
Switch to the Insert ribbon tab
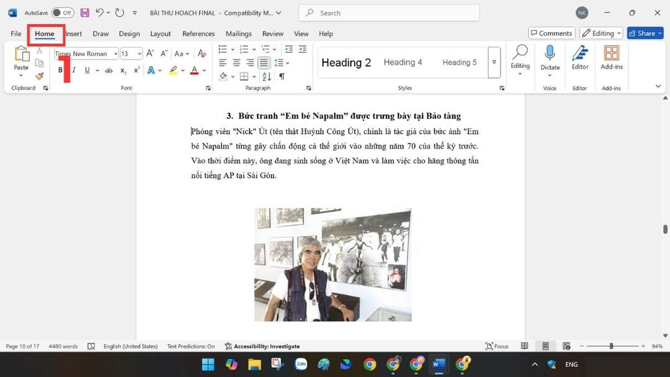click(x=73, y=33)
